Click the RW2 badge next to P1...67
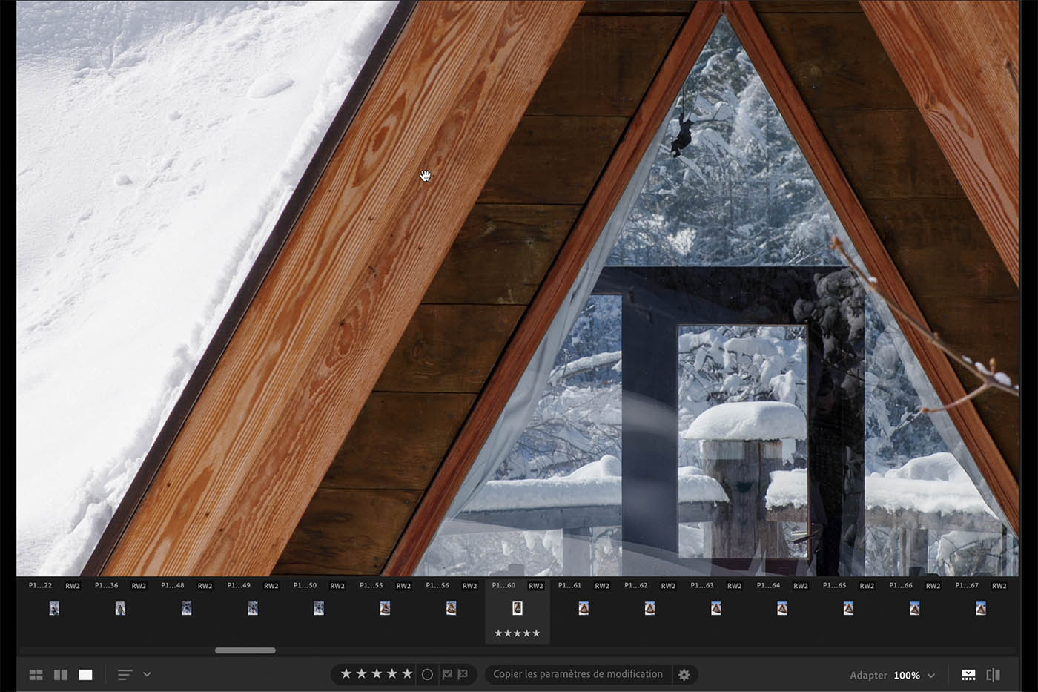The width and height of the screenshot is (1038, 692). (x=999, y=586)
